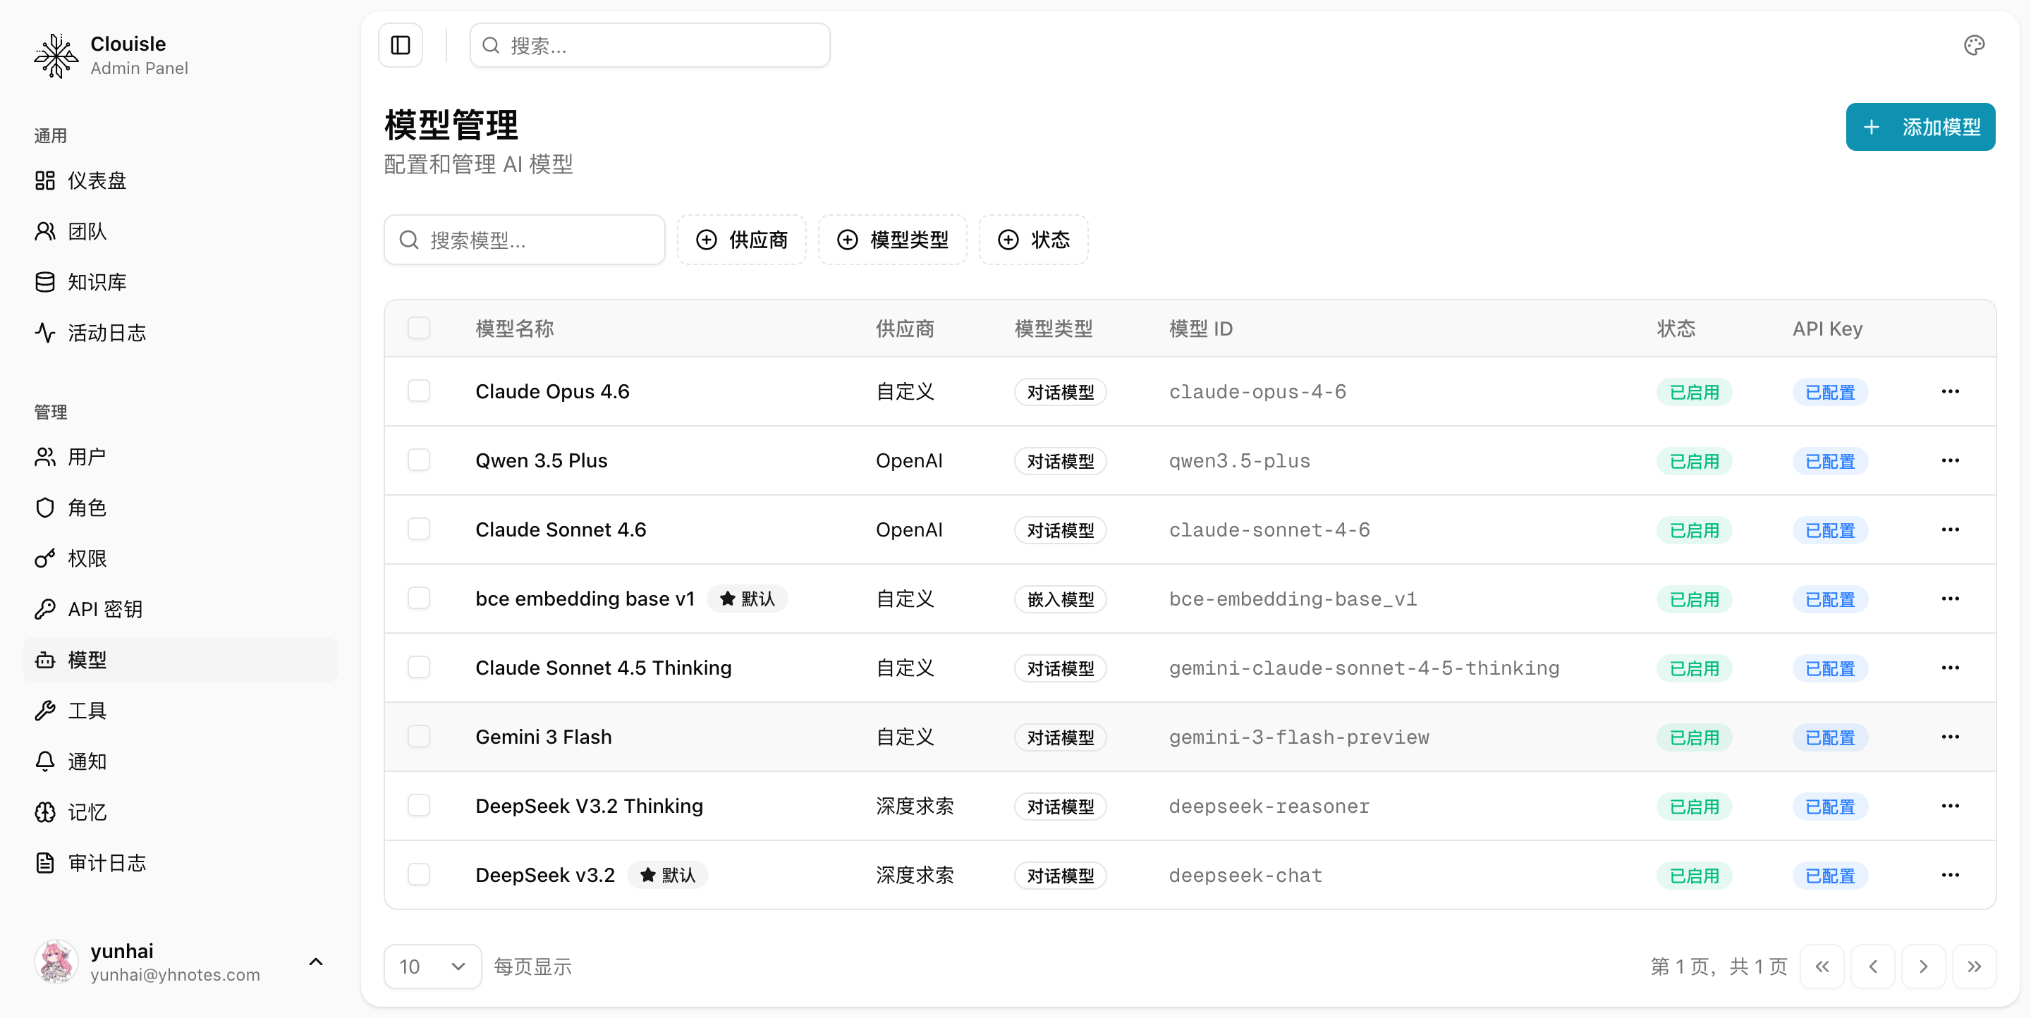The width and height of the screenshot is (2031, 1018).
Task: Open the API 密钥 sidebar item
Action: coord(104,609)
